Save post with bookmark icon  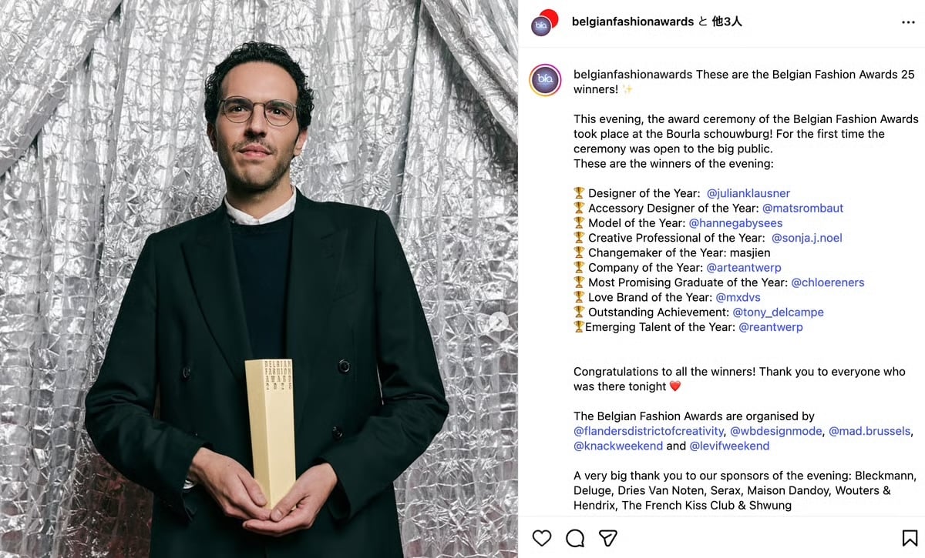910,537
